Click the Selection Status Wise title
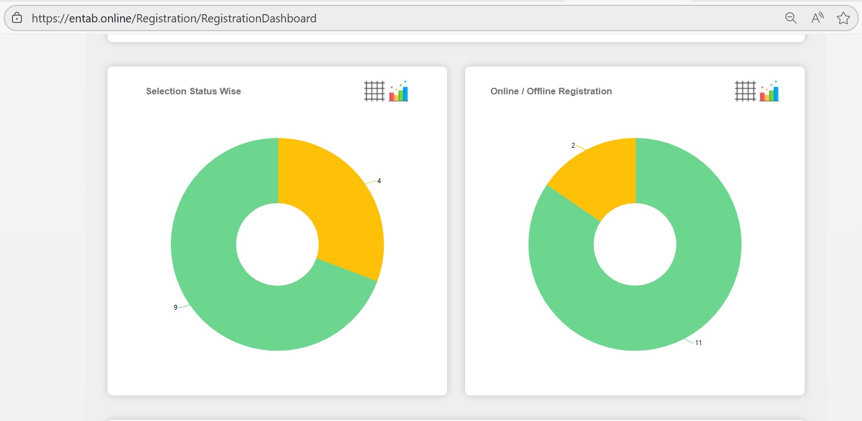This screenshot has width=862, height=421. coord(193,92)
